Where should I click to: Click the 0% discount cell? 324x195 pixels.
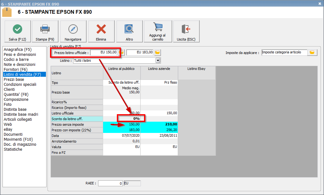[122, 119]
